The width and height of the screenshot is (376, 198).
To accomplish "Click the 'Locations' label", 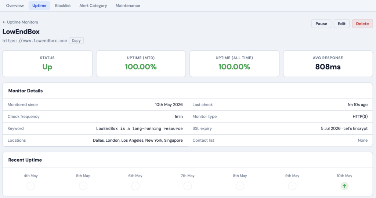I will tap(17, 140).
